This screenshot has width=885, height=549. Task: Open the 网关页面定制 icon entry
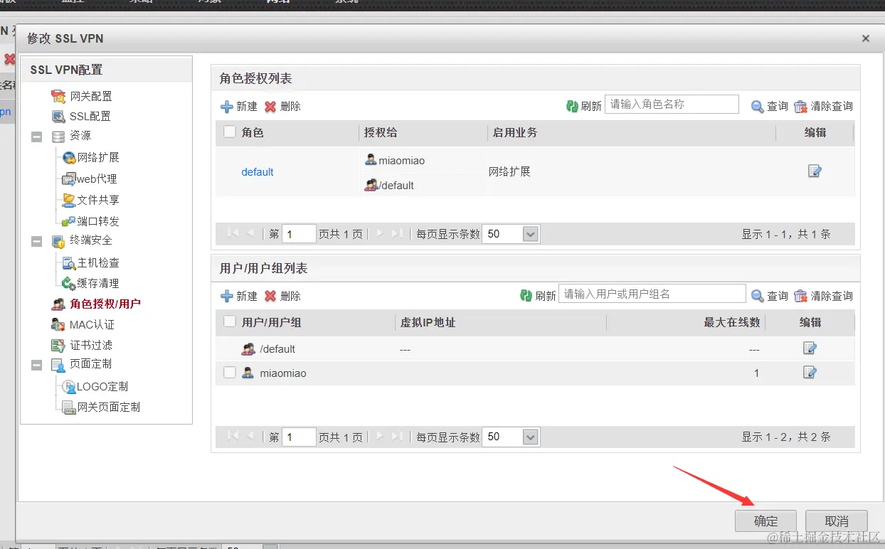click(x=69, y=407)
